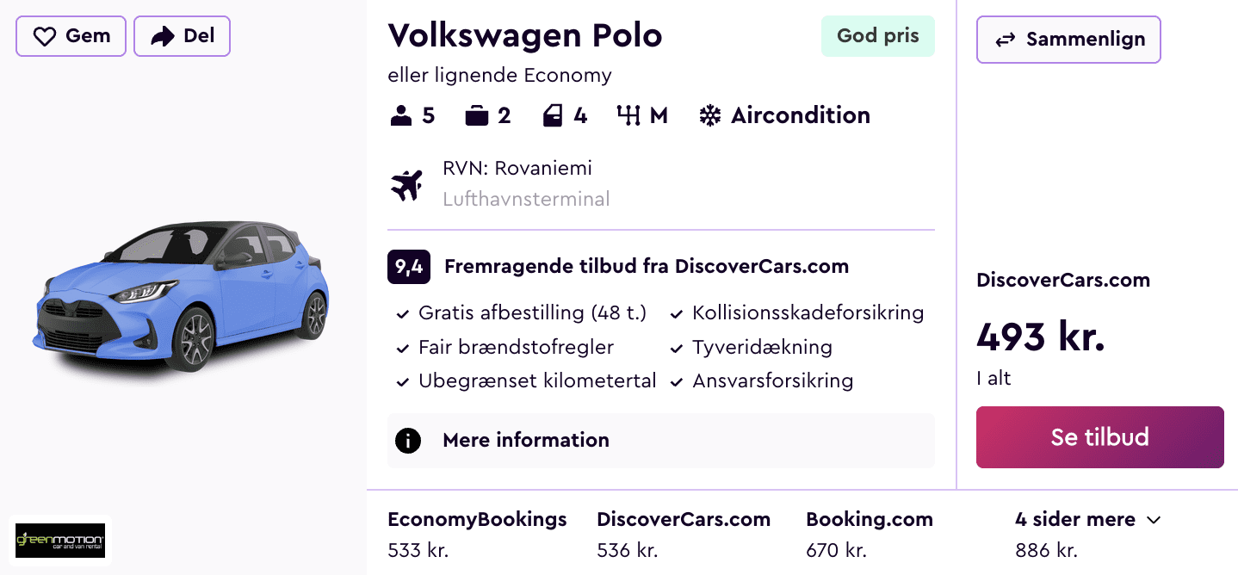Click the share arrow icon

pyautogui.click(x=162, y=36)
